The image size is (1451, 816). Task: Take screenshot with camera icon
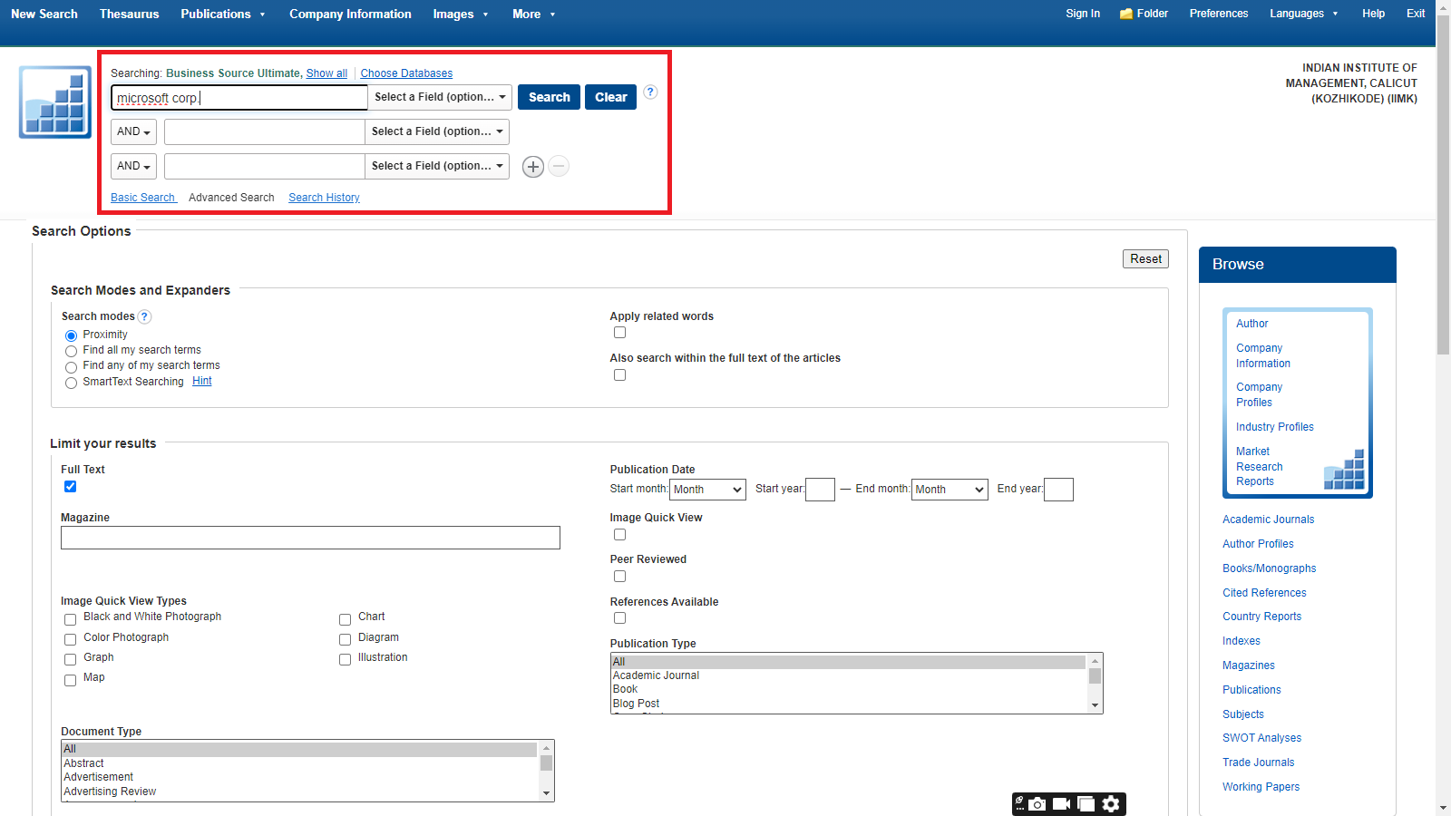click(1037, 804)
